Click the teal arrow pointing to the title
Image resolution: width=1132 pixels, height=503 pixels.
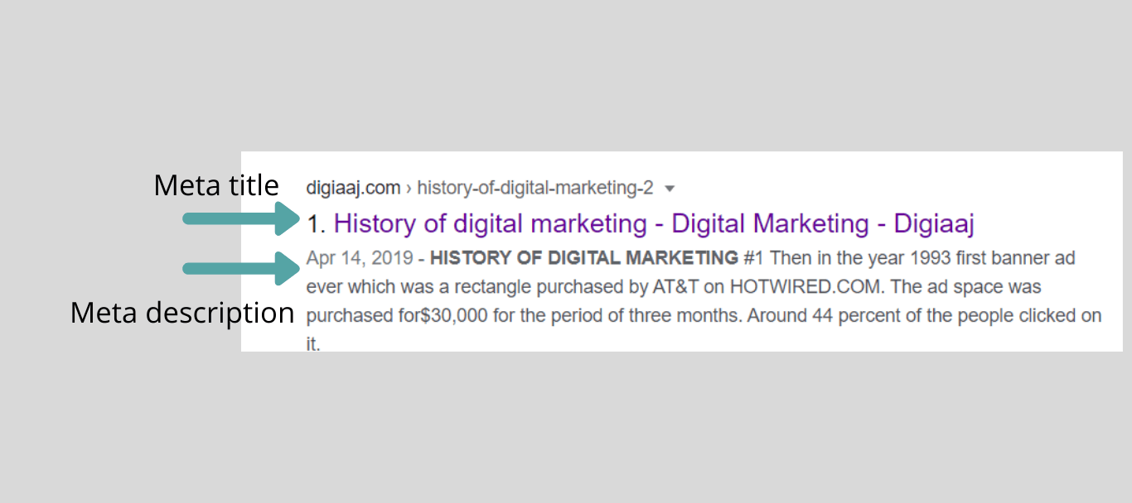[242, 219]
